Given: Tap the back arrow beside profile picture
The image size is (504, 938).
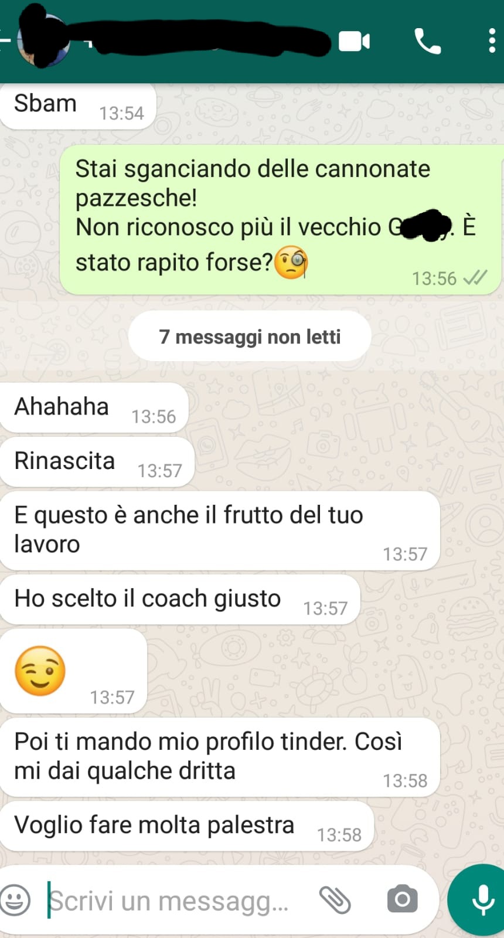Looking at the screenshot, I should pos(6,41).
